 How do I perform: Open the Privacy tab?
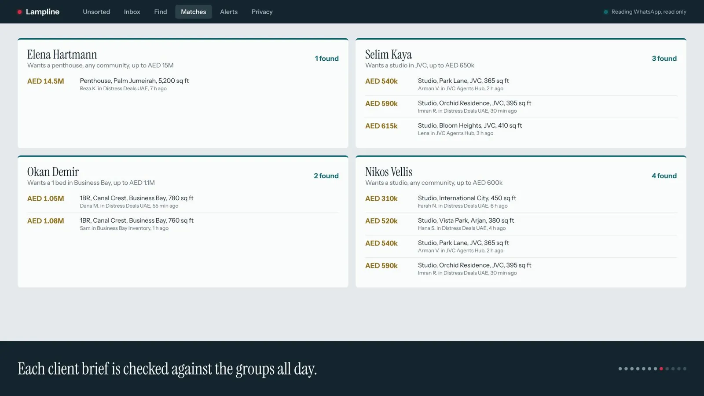click(x=262, y=12)
